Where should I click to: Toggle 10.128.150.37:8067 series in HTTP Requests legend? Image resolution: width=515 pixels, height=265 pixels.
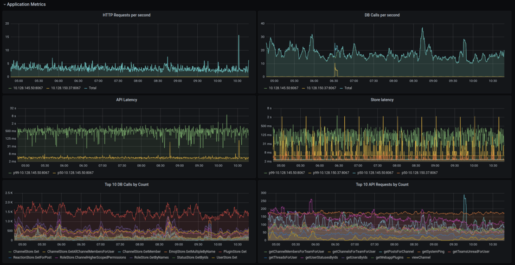(66, 88)
